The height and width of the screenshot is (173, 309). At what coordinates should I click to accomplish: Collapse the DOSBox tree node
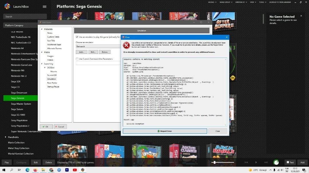[x=45, y=68]
